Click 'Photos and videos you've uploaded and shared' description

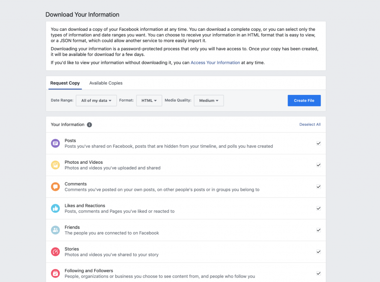pos(112,168)
